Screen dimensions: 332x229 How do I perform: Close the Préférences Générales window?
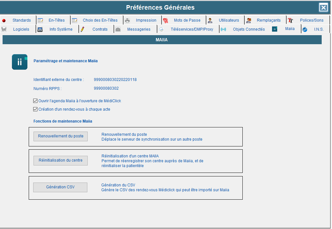click(323, 7)
